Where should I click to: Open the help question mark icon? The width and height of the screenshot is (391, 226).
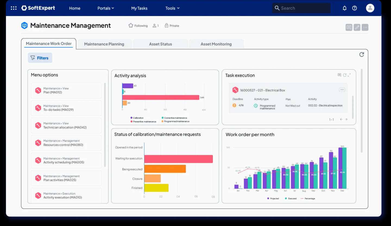(x=354, y=8)
